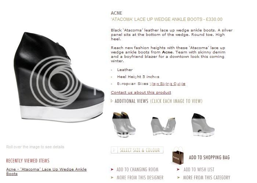This screenshot has height=183, width=257.
Task: Open recently viewed Acne Atacoma boots link
Action: click(46, 171)
